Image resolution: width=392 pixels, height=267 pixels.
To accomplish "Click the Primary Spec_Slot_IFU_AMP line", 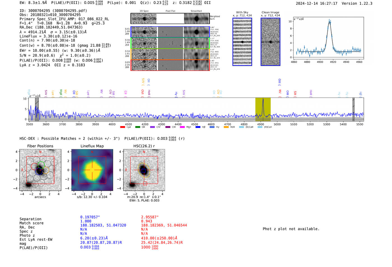I will 64,19.
